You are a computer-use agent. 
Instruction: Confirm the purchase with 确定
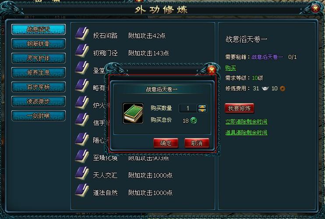pyautogui.click(x=166, y=143)
